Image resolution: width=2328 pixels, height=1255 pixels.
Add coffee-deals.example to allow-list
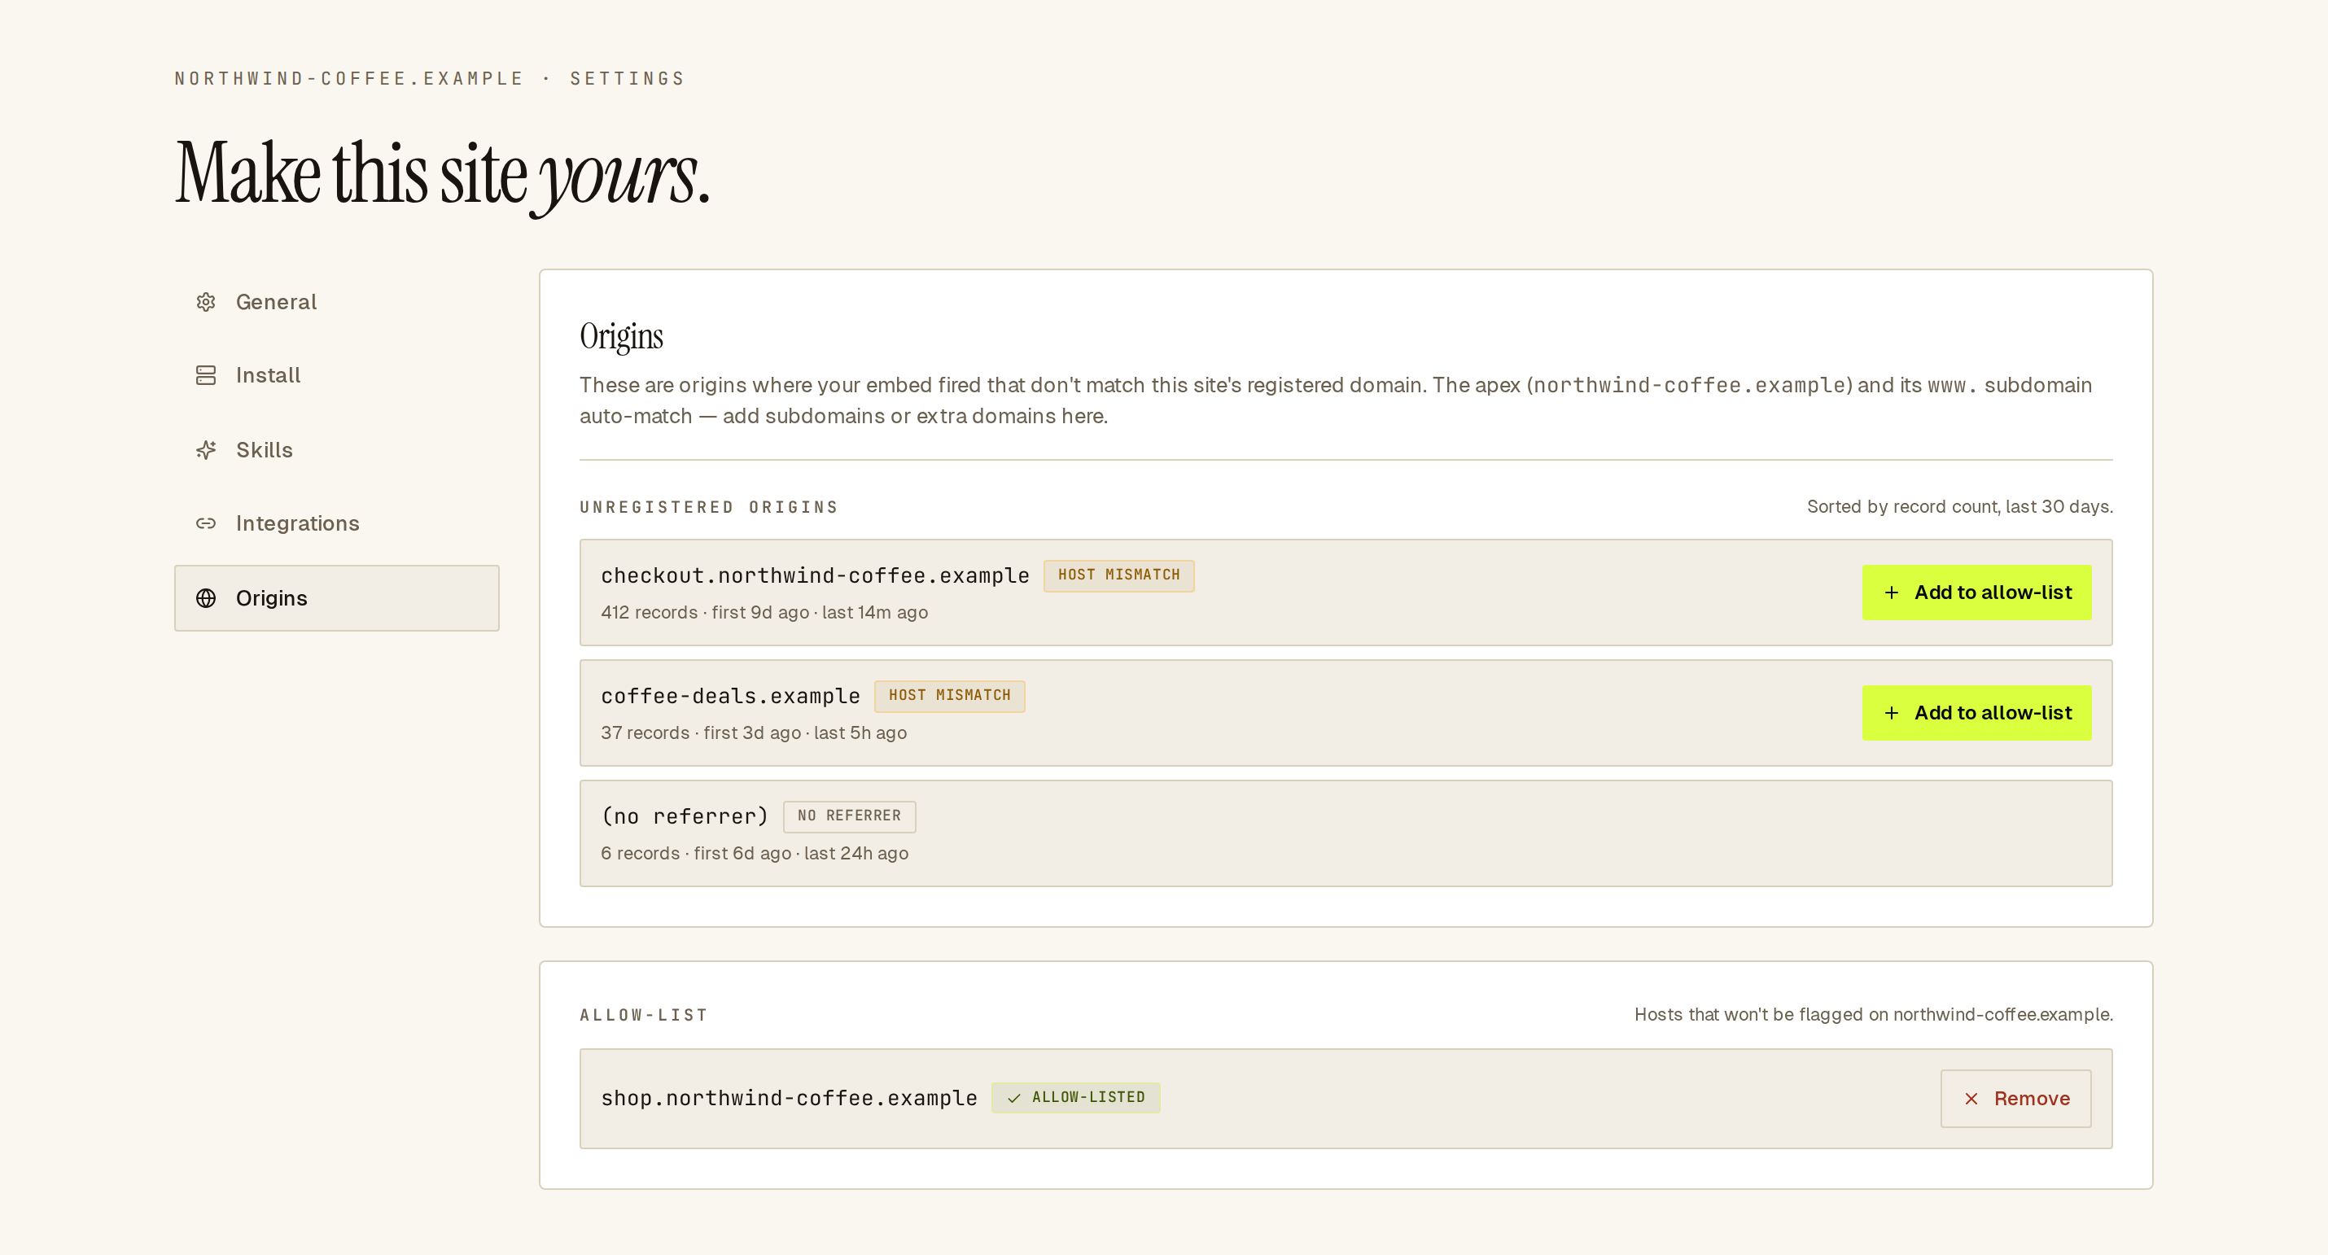1976,713
